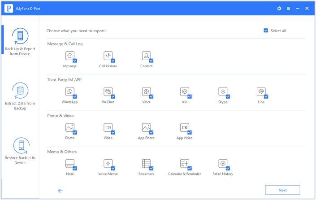The width and height of the screenshot is (316, 200).
Task: Click the Viber app icon
Action: point(146,92)
